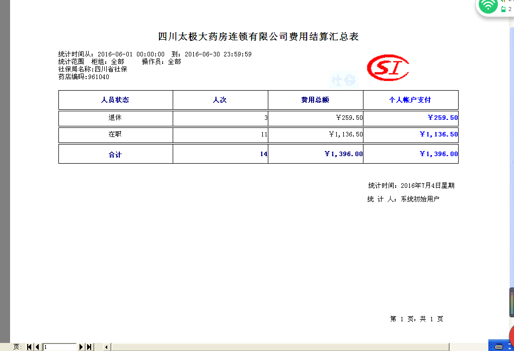This screenshot has width=514, height=351.
Task: Click the 社保局名称:四川省社保 text
Action: pyautogui.click(x=93, y=69)
